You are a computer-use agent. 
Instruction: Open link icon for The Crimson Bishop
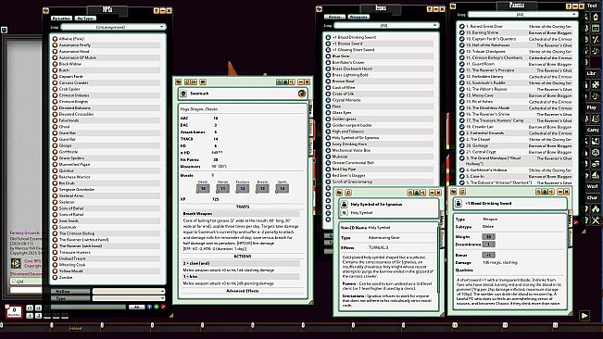point(55,233)
